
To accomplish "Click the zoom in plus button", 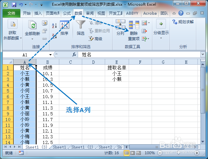I will [x=197, y=153].
